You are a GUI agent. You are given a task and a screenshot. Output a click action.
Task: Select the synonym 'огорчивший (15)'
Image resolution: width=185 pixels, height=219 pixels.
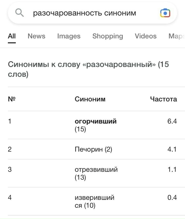[96, 125]
